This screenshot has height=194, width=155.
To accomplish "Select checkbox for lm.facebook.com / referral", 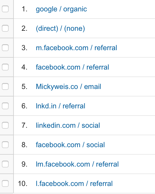I will coord(5,164).
